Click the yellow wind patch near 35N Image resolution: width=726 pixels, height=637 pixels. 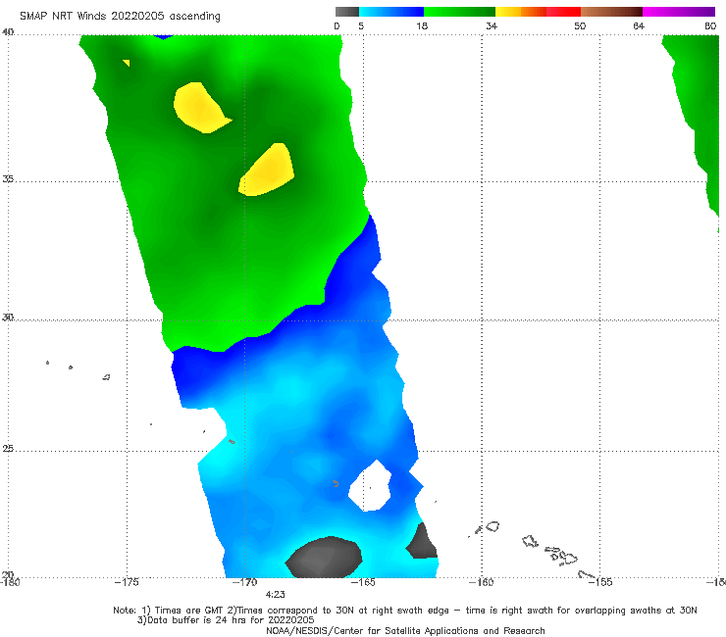click(268, 171)
